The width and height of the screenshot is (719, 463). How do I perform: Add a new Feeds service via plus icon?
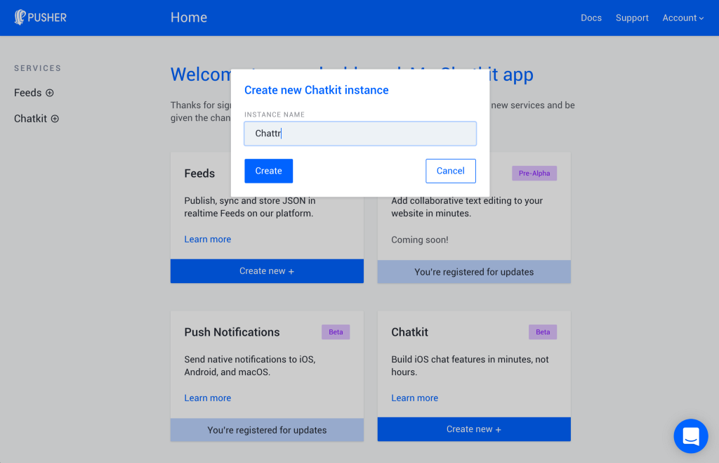50,93
